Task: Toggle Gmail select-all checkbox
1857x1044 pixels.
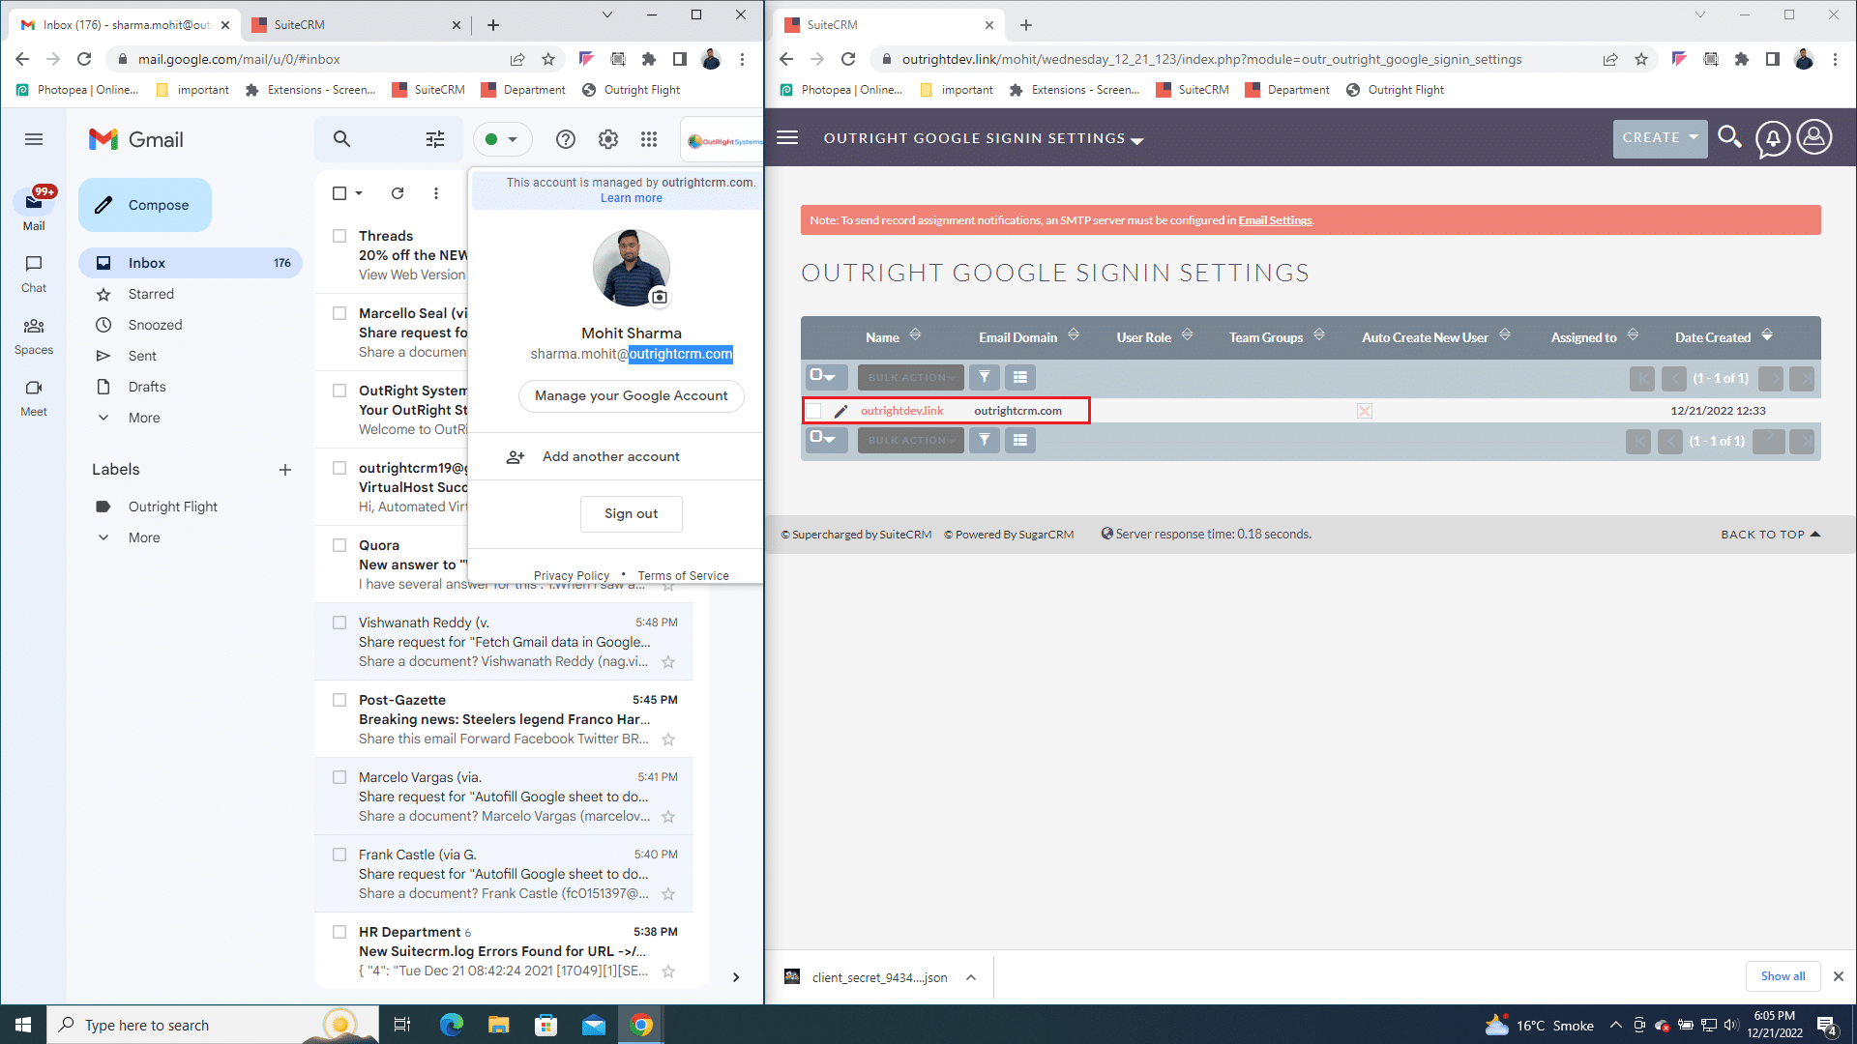Action: point(339,193)
